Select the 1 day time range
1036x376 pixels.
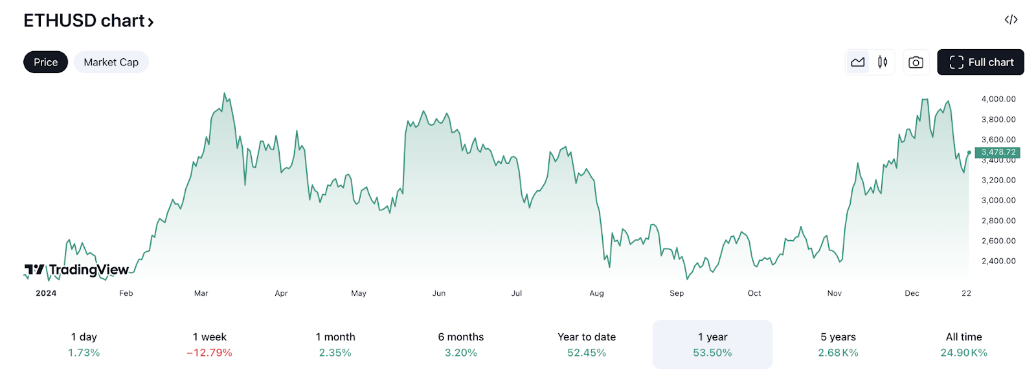[84, 344]
